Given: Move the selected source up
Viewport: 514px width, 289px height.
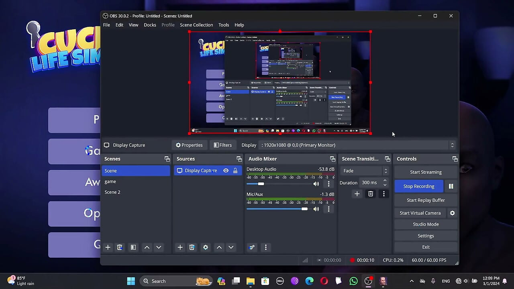Looking at the screenshot, I should coord(219,247).
